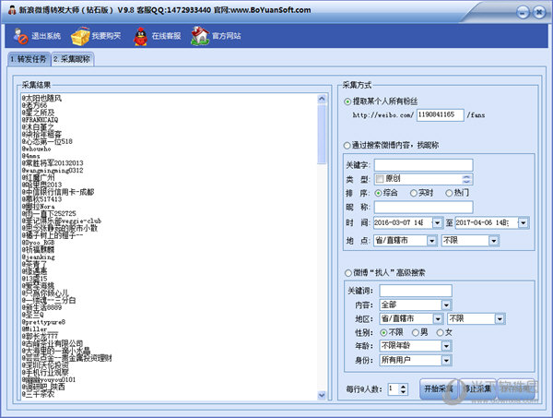This screenshot has height=418, width=553.
Task: Expand 地点 不限 city dropdown
Action: 494,241
